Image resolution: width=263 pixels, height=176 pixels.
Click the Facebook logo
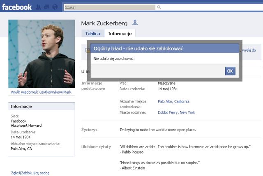[x=17, y=7]
